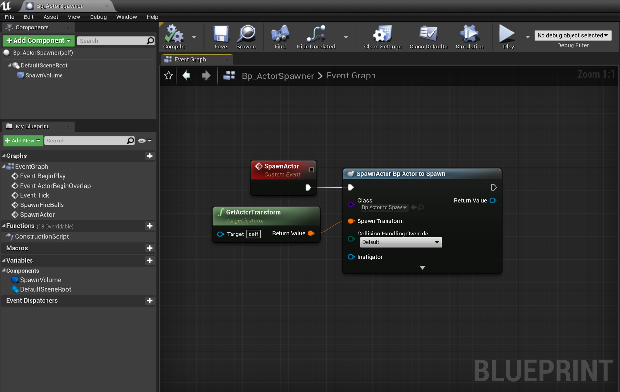Open the Edit menu
620x392 pixels.
click(x=29, y=17)
